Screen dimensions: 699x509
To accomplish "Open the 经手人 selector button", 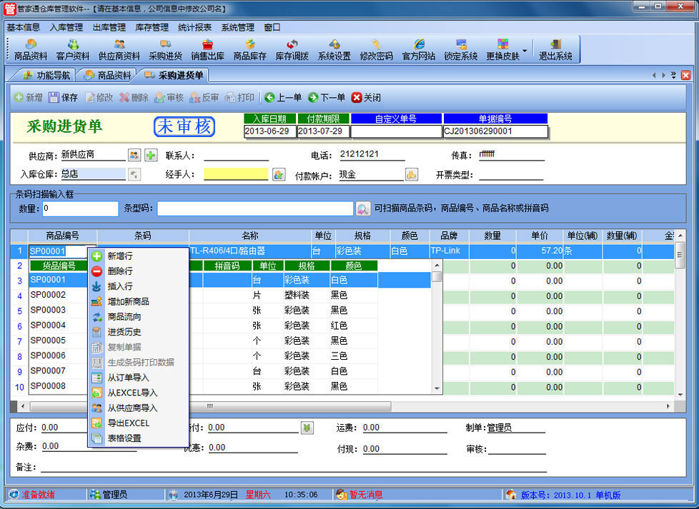I will tap(279, 174).
